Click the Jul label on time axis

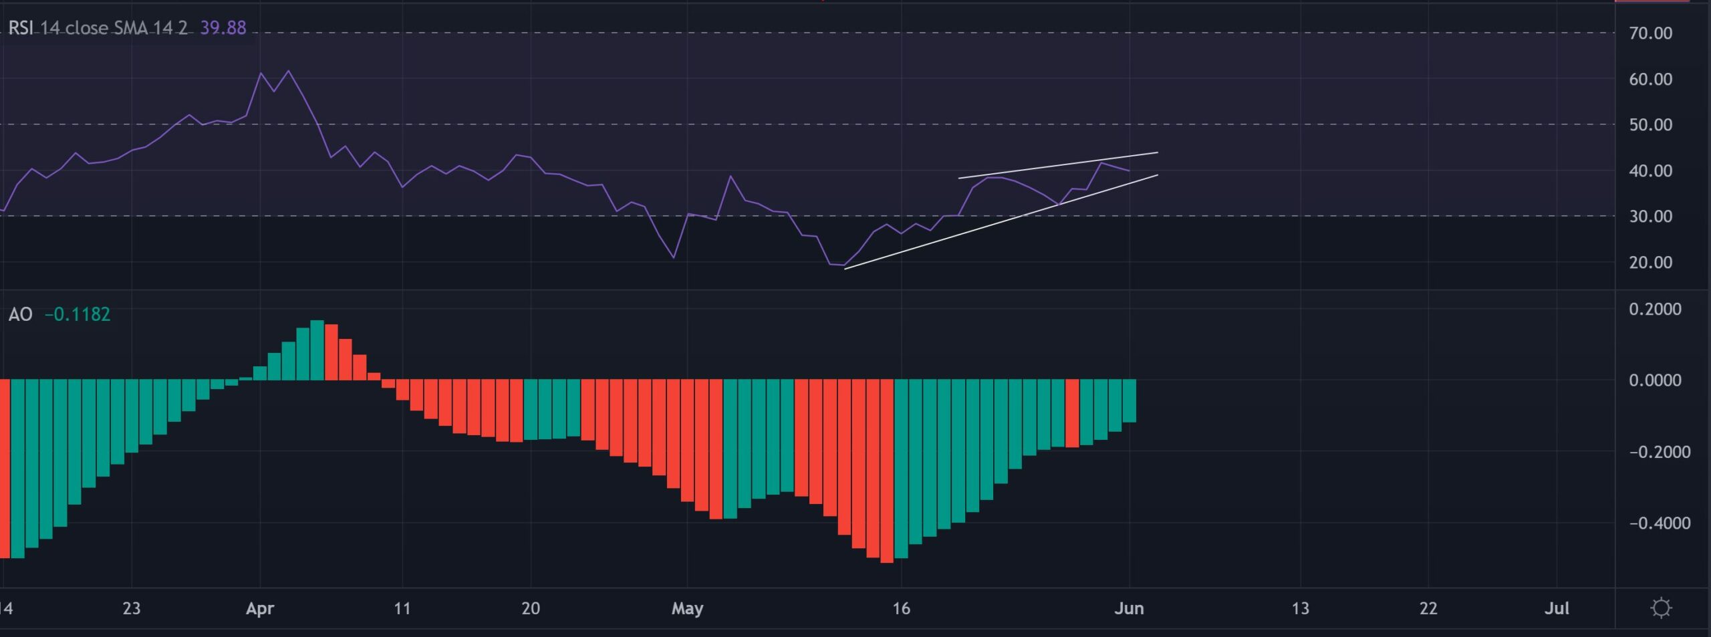[x=1557, y=608]
